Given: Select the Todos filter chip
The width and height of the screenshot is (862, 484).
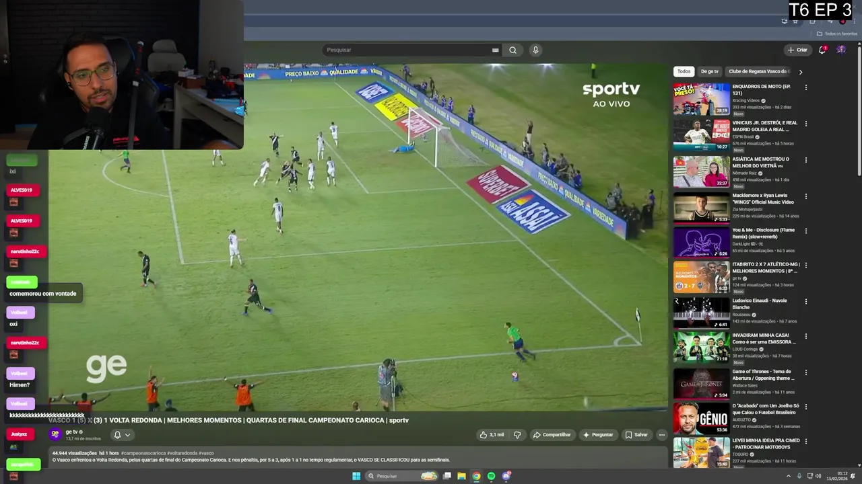Looking at the screenshot, I should [684, 71].
